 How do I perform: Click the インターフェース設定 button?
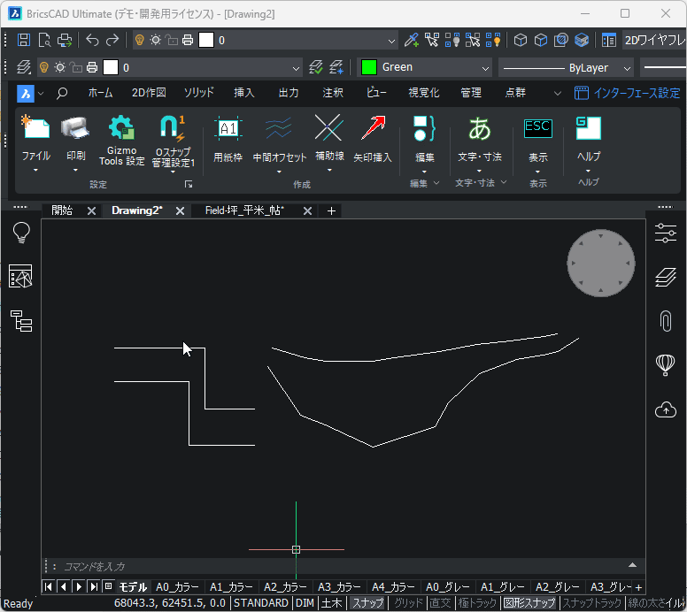[x=627, y=93]
